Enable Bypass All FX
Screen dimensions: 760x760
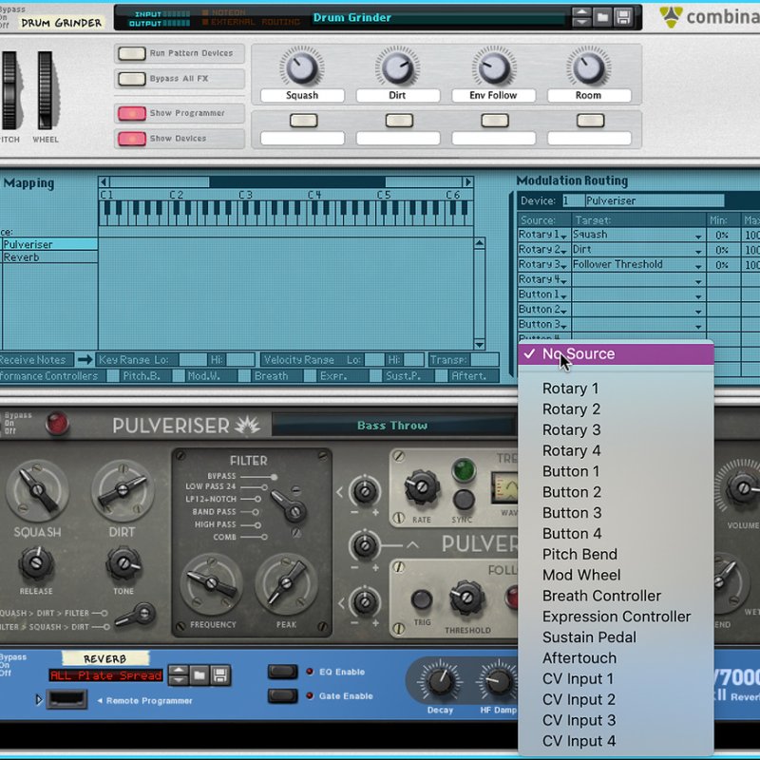pos(131,79)
